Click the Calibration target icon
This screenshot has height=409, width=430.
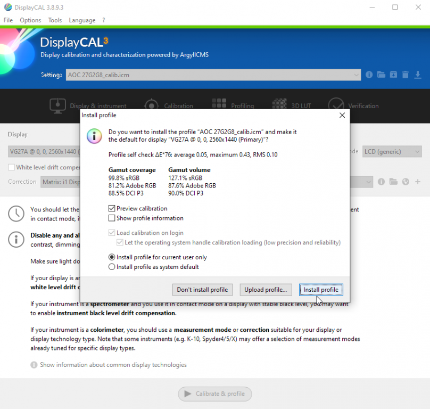pyautogui.click(x=151, y=104)
